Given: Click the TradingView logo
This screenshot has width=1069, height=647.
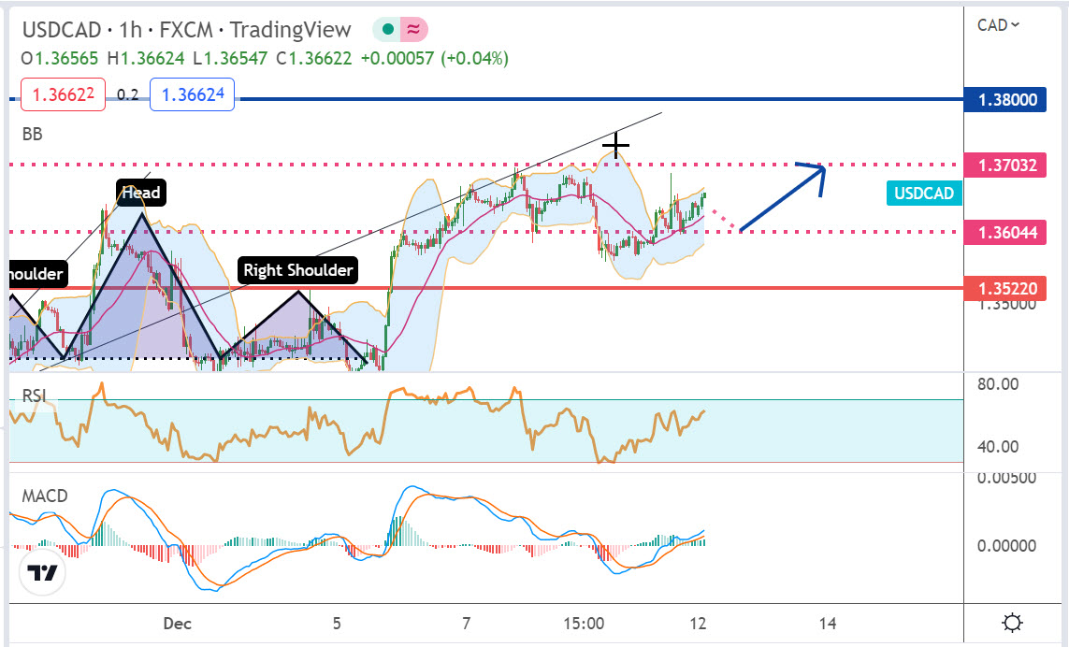Looking at the screenshot, I should (42, 572).
